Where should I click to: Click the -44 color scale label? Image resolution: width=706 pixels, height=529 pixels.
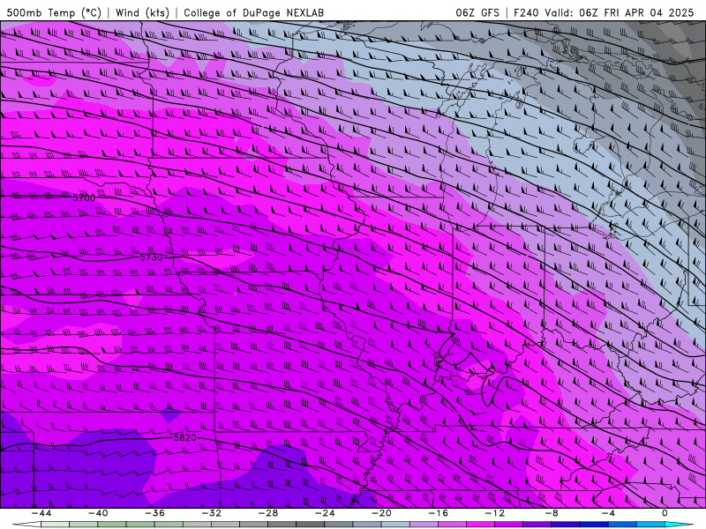pyautogui.click(x=41, y=513)
